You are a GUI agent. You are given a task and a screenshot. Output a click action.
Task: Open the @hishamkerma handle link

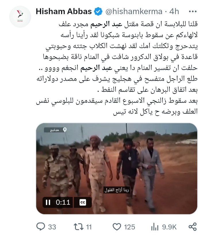pyautogui.click(x=134, y=12)
